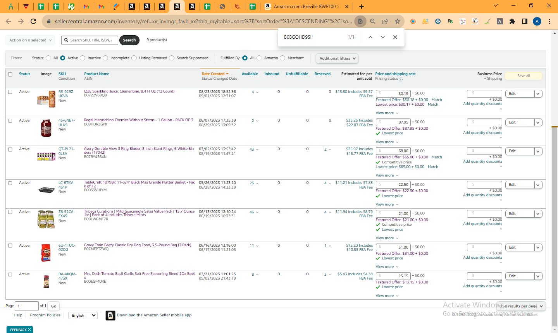Close the find-in-page bar
This screenshot has height=333, width=558.
(395, 37)
